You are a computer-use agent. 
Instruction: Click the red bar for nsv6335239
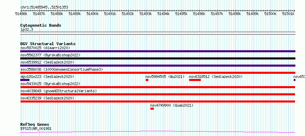coord(158,101)
